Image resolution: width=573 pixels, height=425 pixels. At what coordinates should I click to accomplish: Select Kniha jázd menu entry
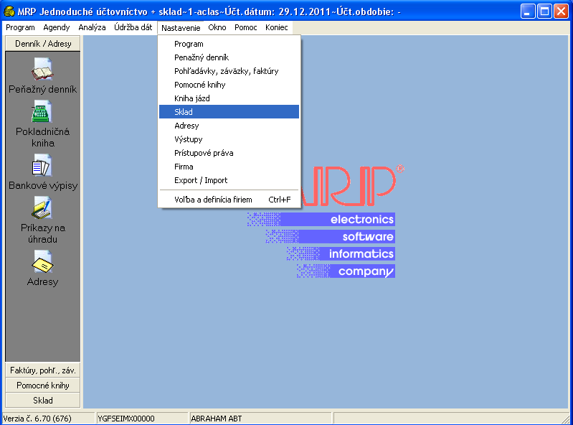(229, 98)
